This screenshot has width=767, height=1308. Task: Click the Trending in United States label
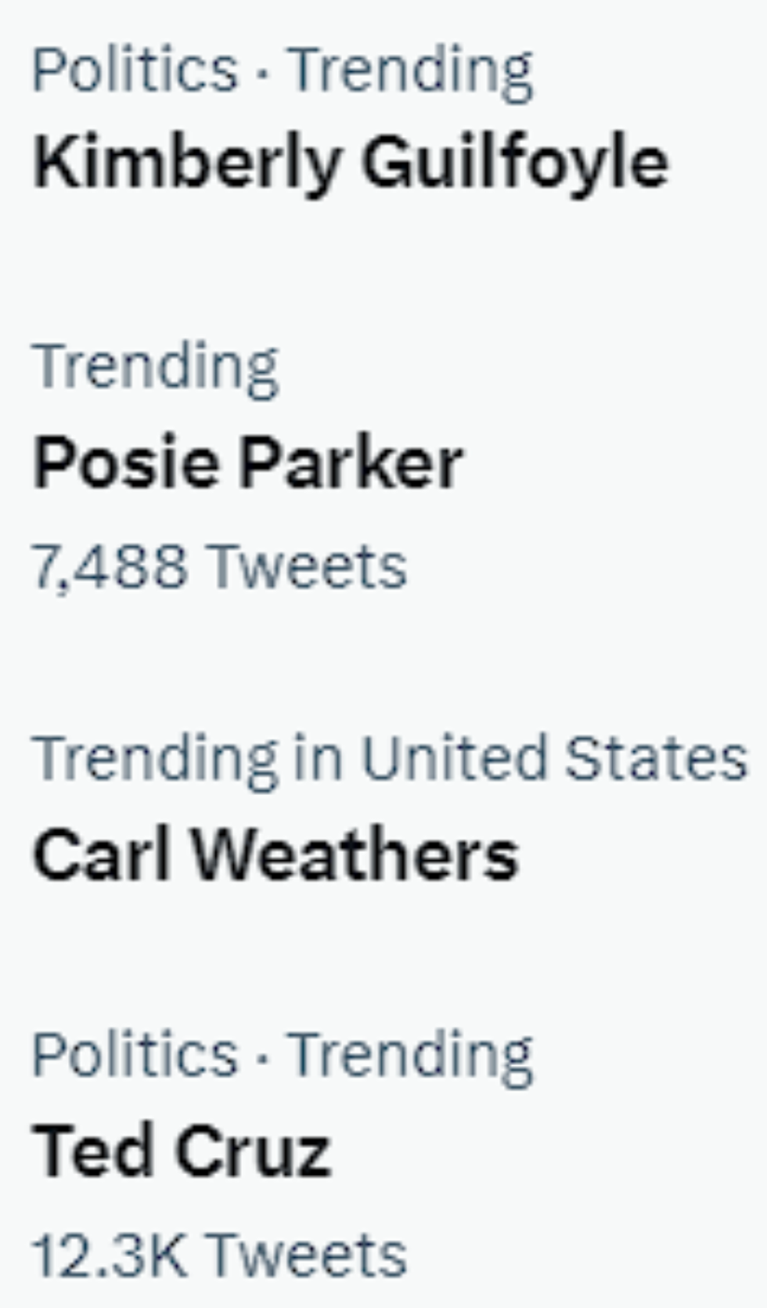389,758
